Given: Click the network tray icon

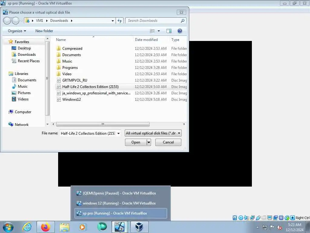Looking at the screenshot, I should click(265, 228).
